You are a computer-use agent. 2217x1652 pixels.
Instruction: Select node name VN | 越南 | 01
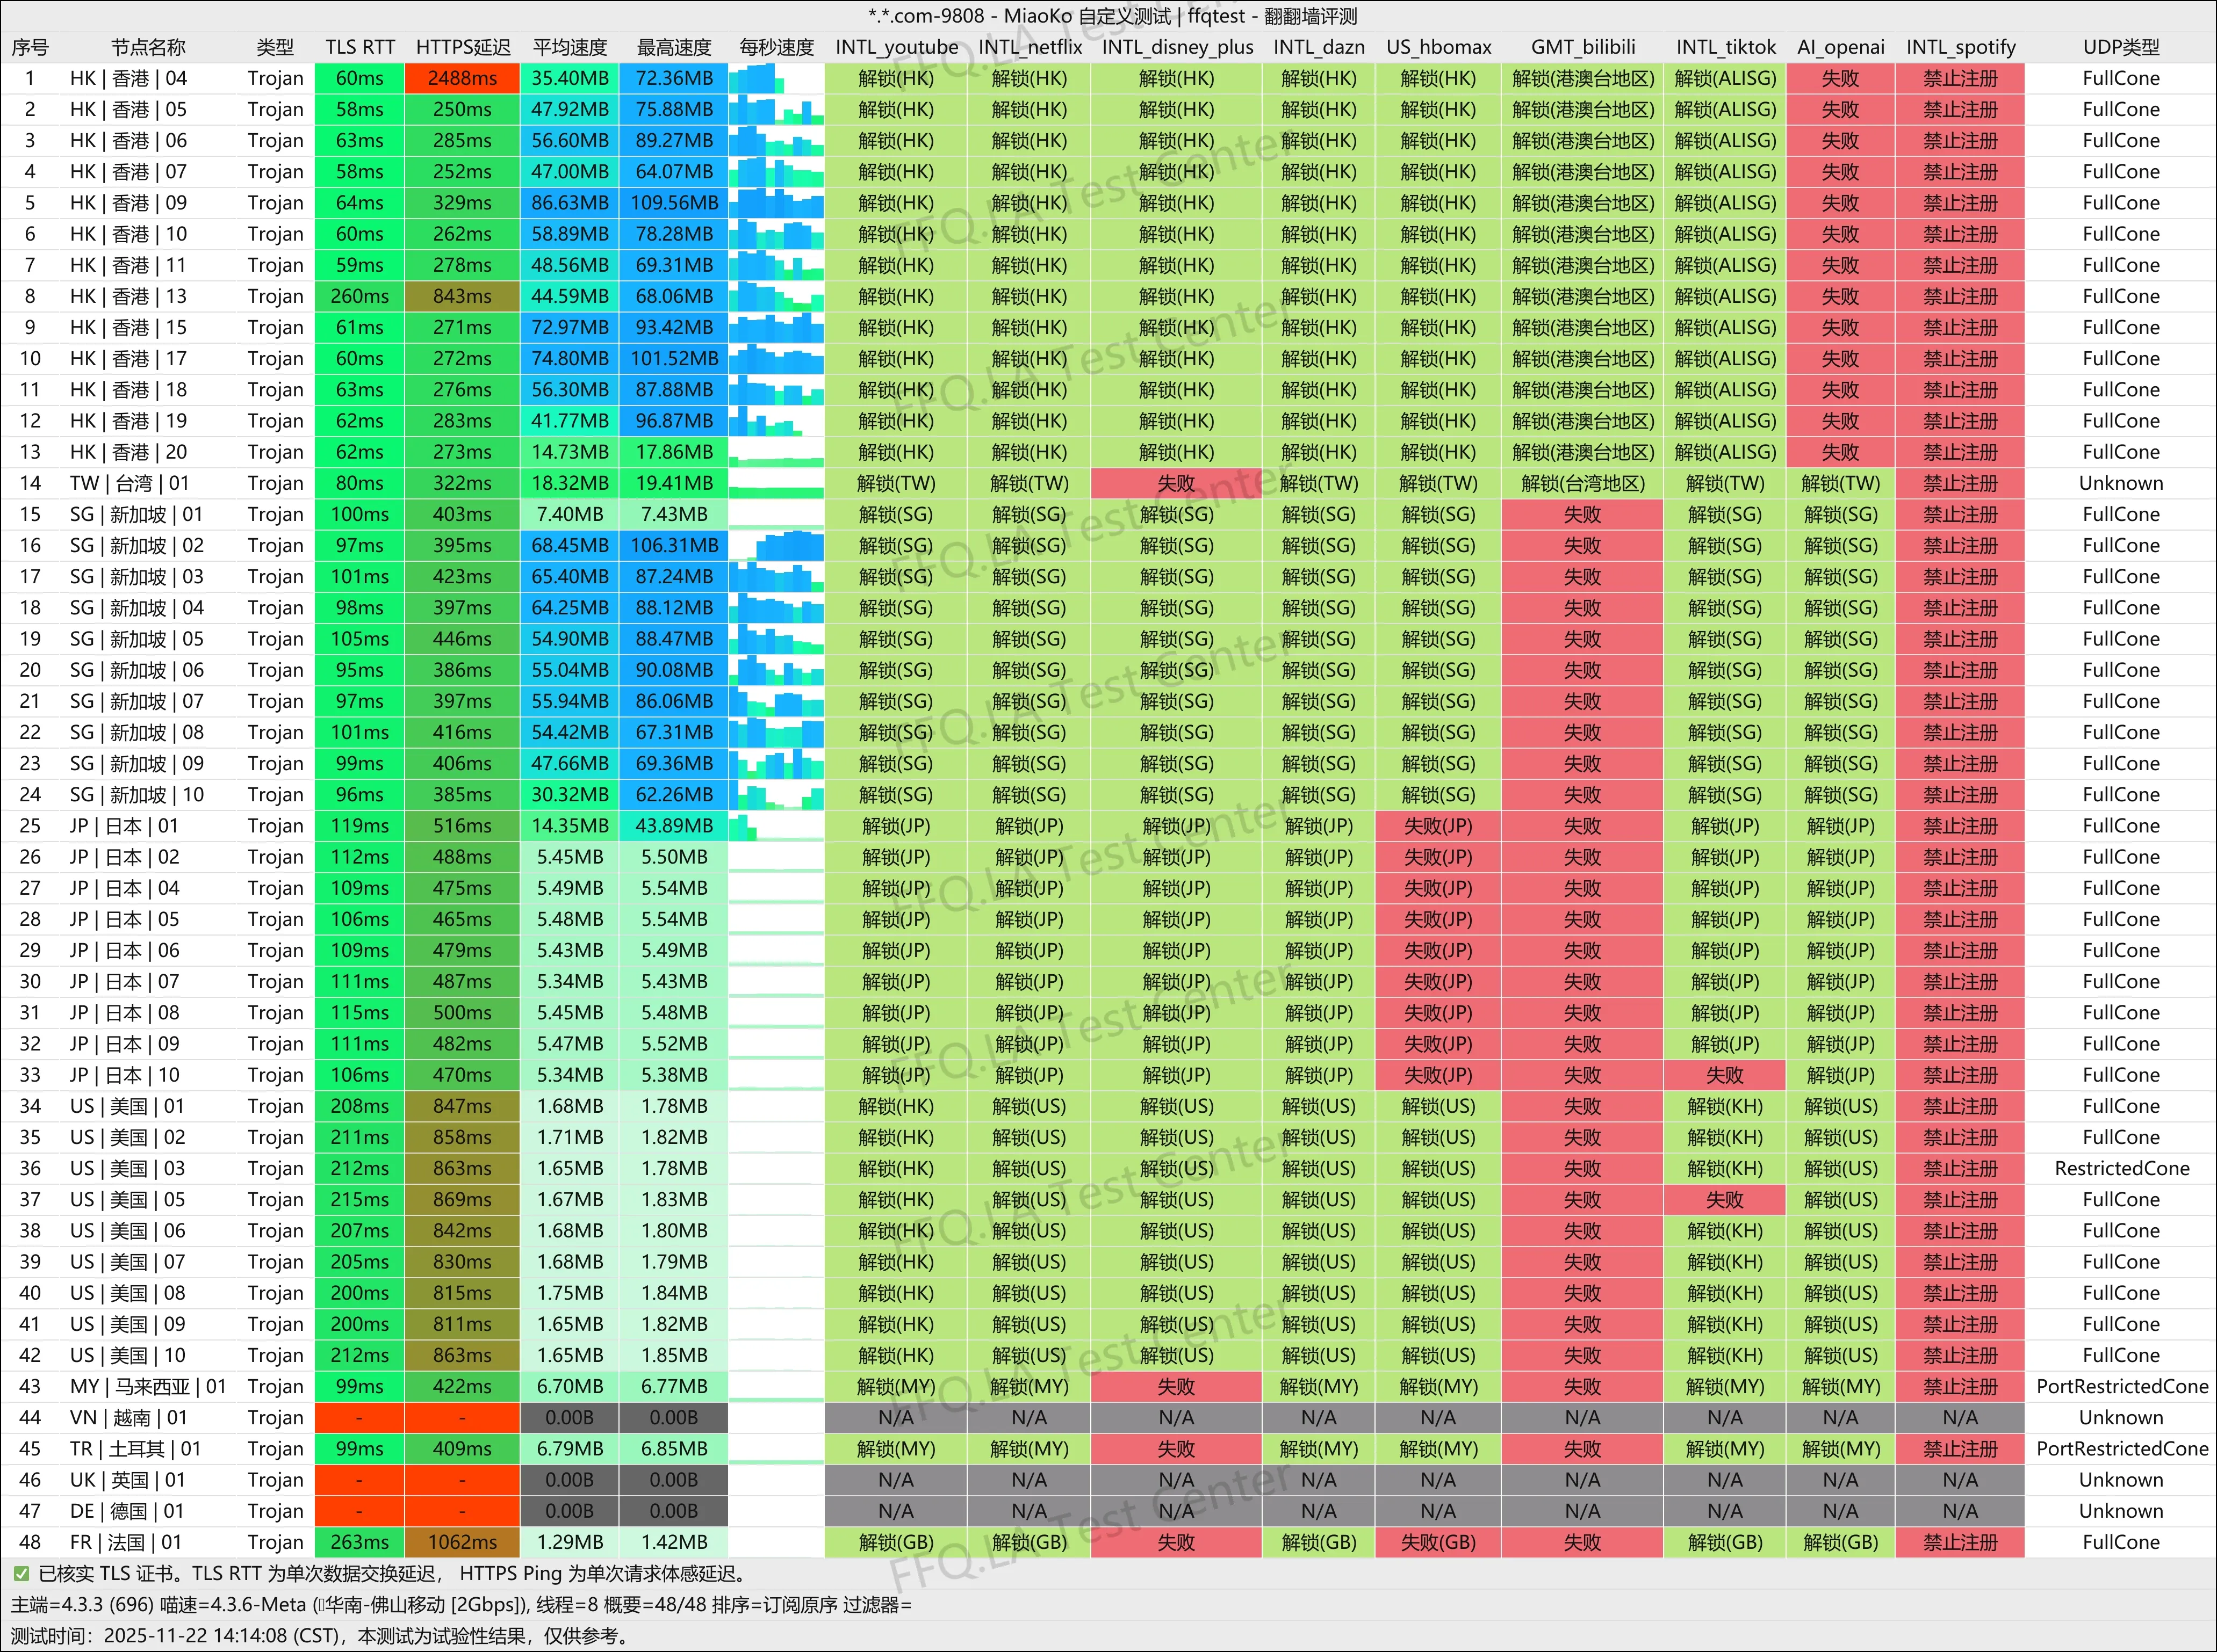coord(128,1417)
